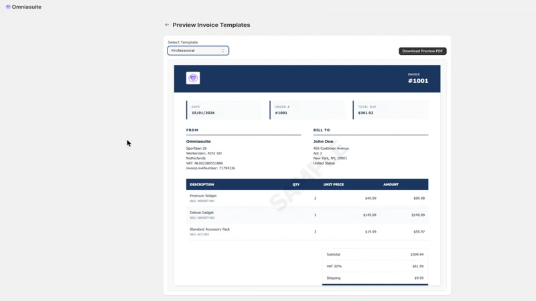Screen dimensions: 536x301
Task: Click the Deluxe Gadget unit price $149.99
Action: 370,215
